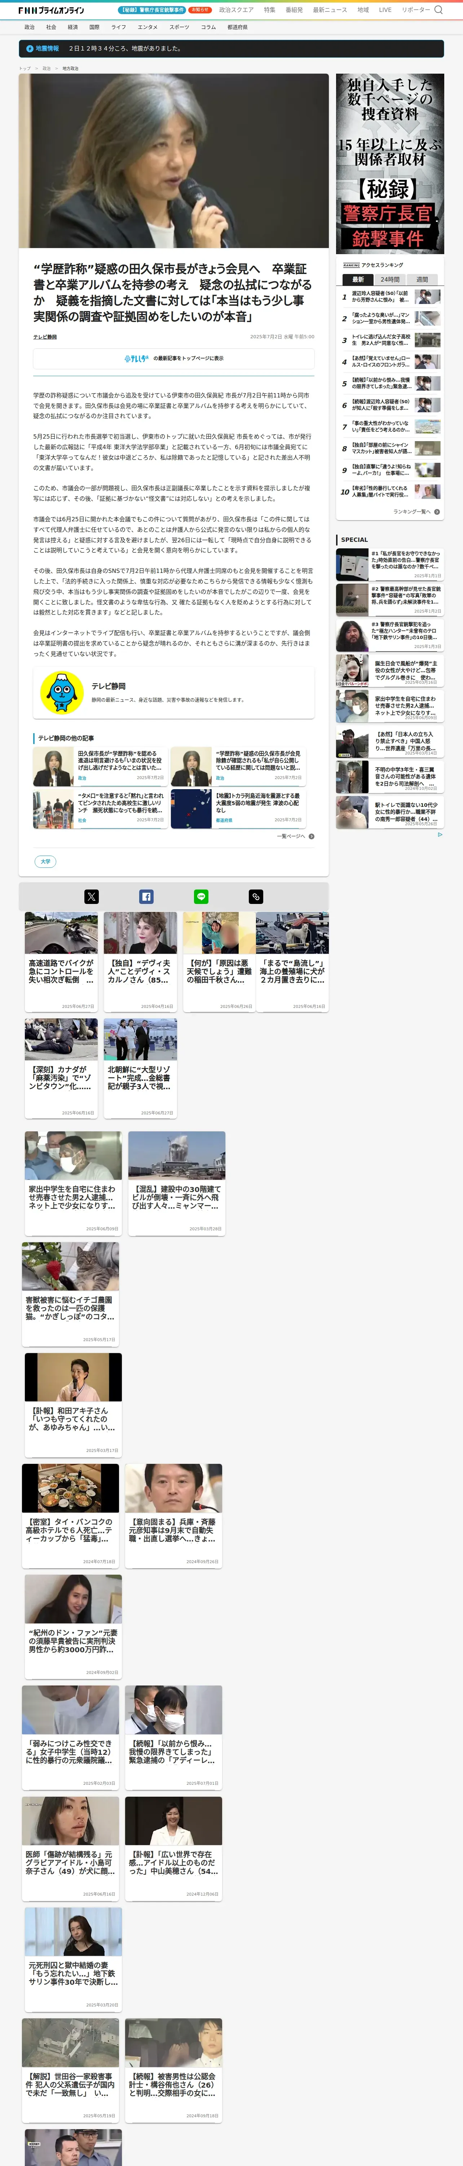463x2166 pixels.
Task: Click the テレビ静岡 publisher name in the profile card
Action: coord(109,686)
